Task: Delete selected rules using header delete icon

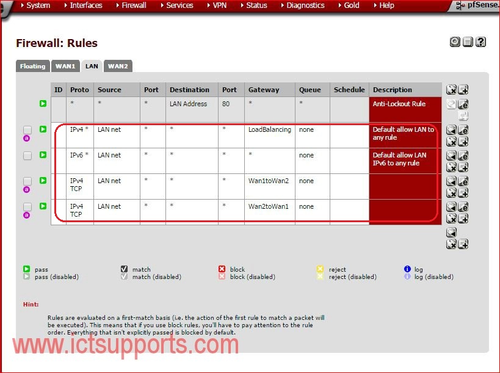Action: (x=451, y=90)
